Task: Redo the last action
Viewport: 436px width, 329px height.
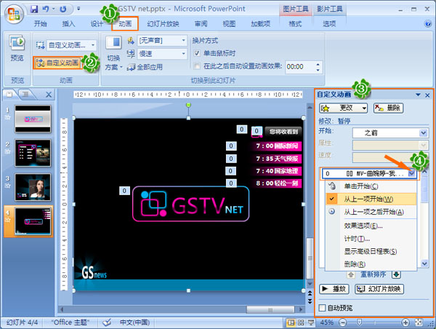Action: coord(63,9)
